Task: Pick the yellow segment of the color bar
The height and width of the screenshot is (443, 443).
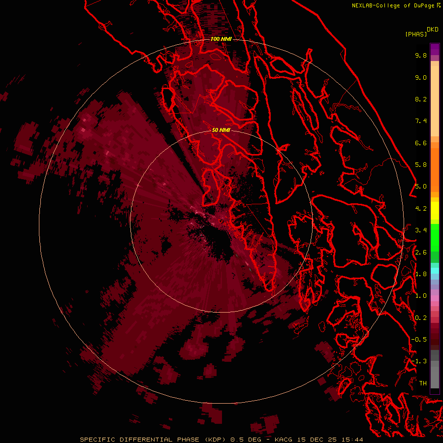Action: tap(435, 211)
